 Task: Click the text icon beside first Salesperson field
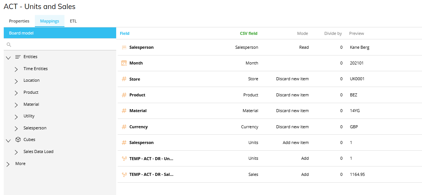(x=124, y=47)
